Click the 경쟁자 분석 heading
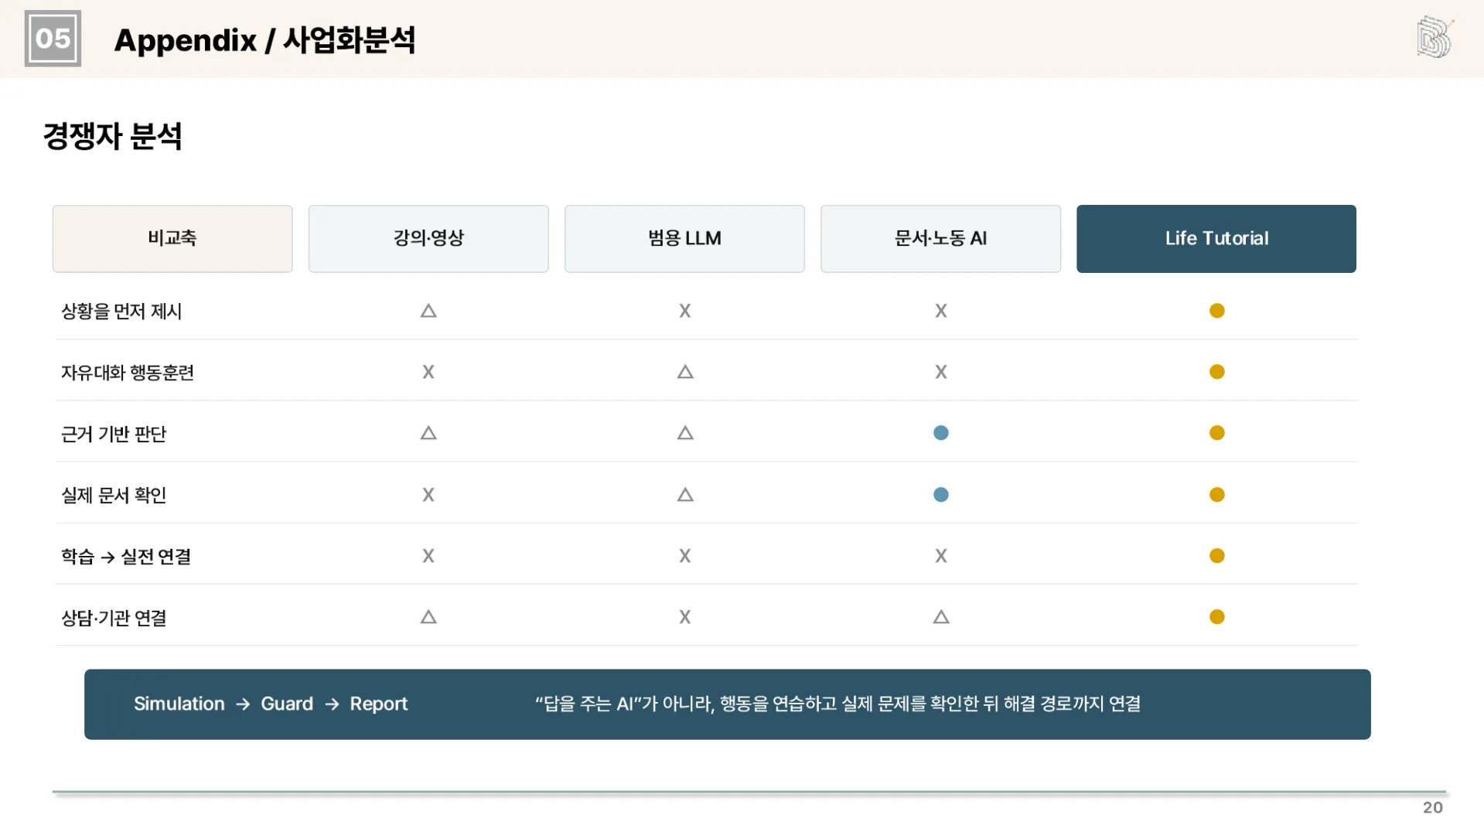 [x=113, y=136]
